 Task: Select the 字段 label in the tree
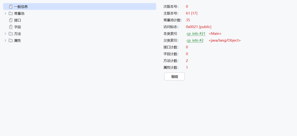click(x=17, y=27)
